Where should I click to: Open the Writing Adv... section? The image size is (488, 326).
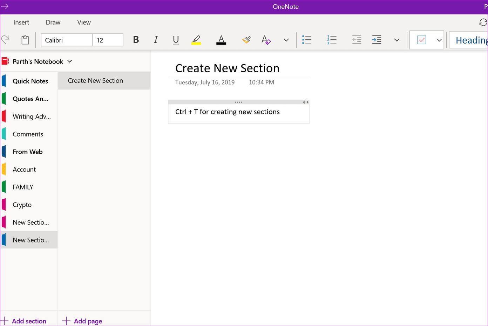pyautogui.click(x=29, y=116)
